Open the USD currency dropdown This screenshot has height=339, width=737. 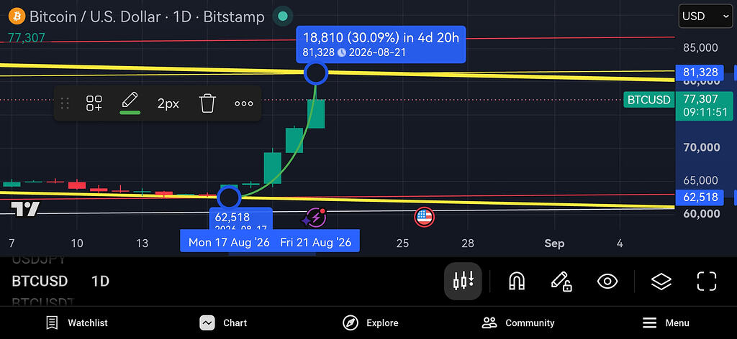(705, 17)
